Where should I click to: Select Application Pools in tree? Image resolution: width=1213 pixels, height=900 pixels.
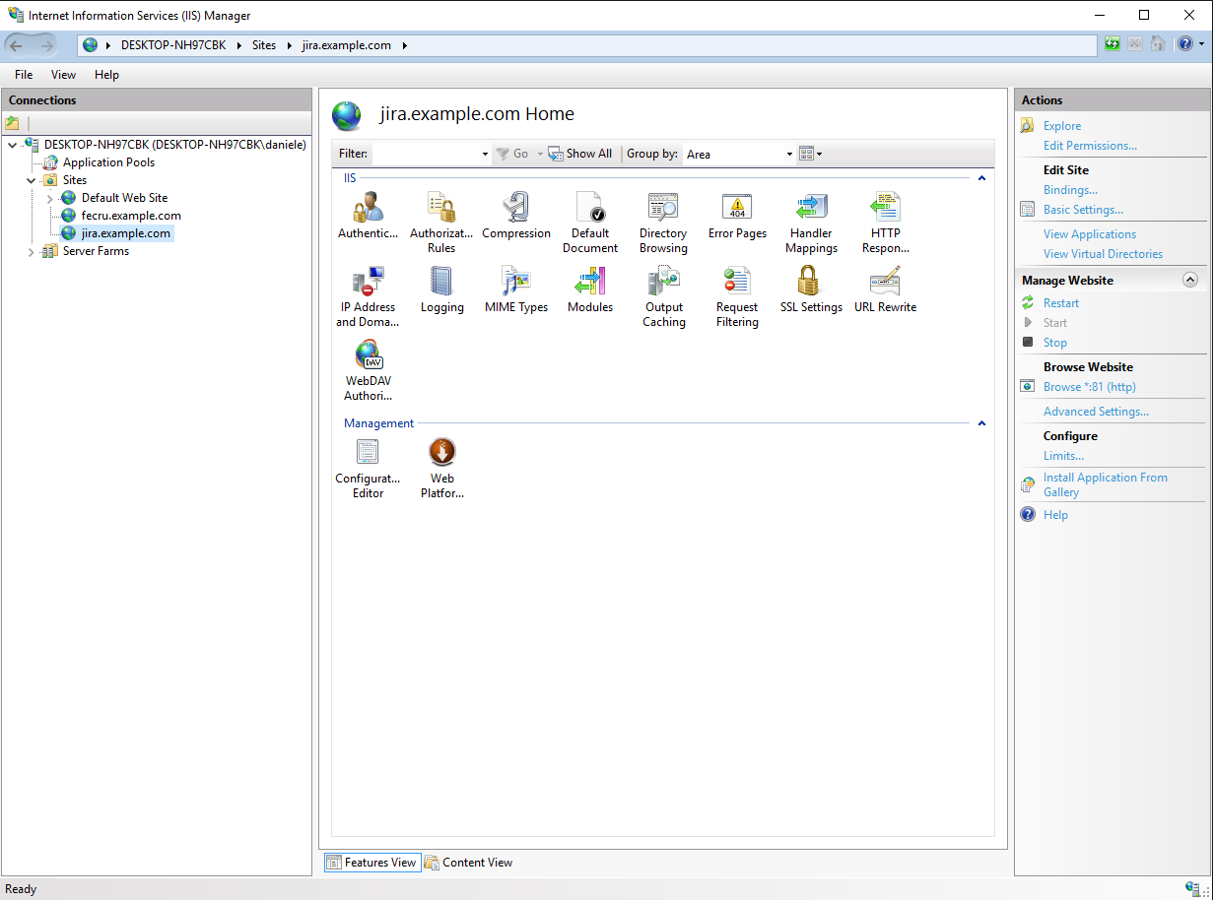click(x=108, y=162)
